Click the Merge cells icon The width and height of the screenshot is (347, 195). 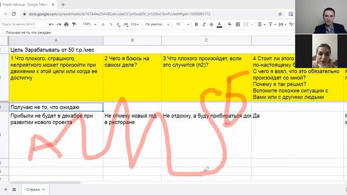pyautogui.click(x=246, y=24)
